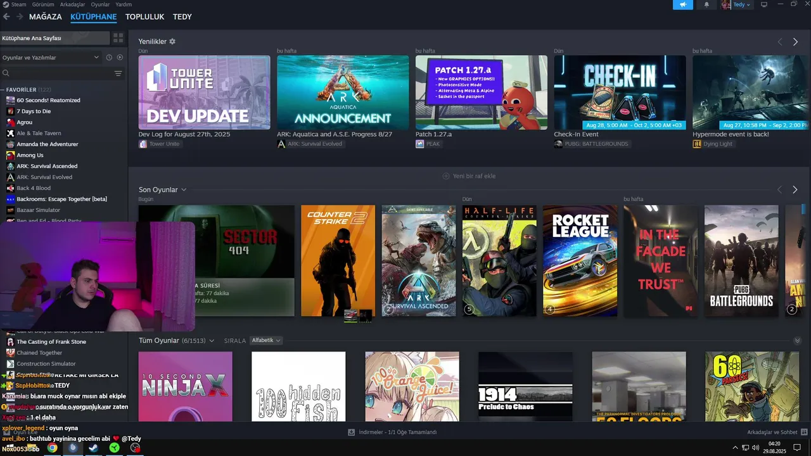Click Kütüphane Ana Sayfası button
811x456 pixels.
point(55,38)
